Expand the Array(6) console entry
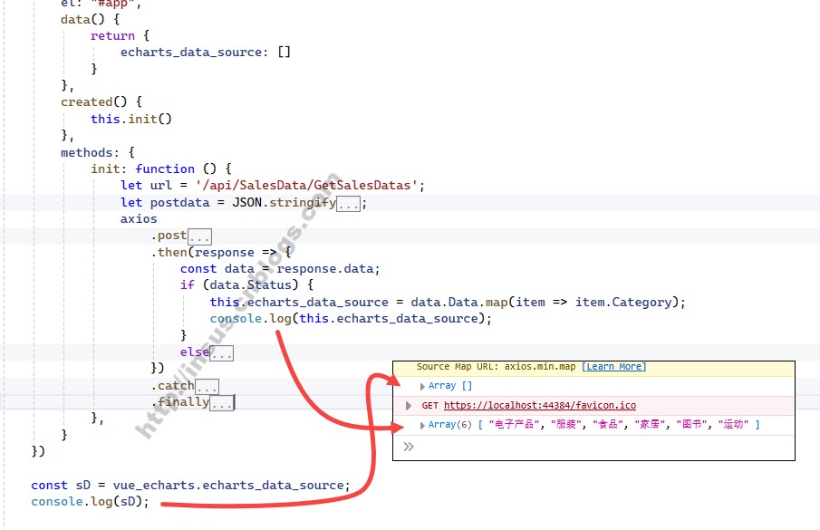Screen dimensions: 820x530 click(422, 425)
